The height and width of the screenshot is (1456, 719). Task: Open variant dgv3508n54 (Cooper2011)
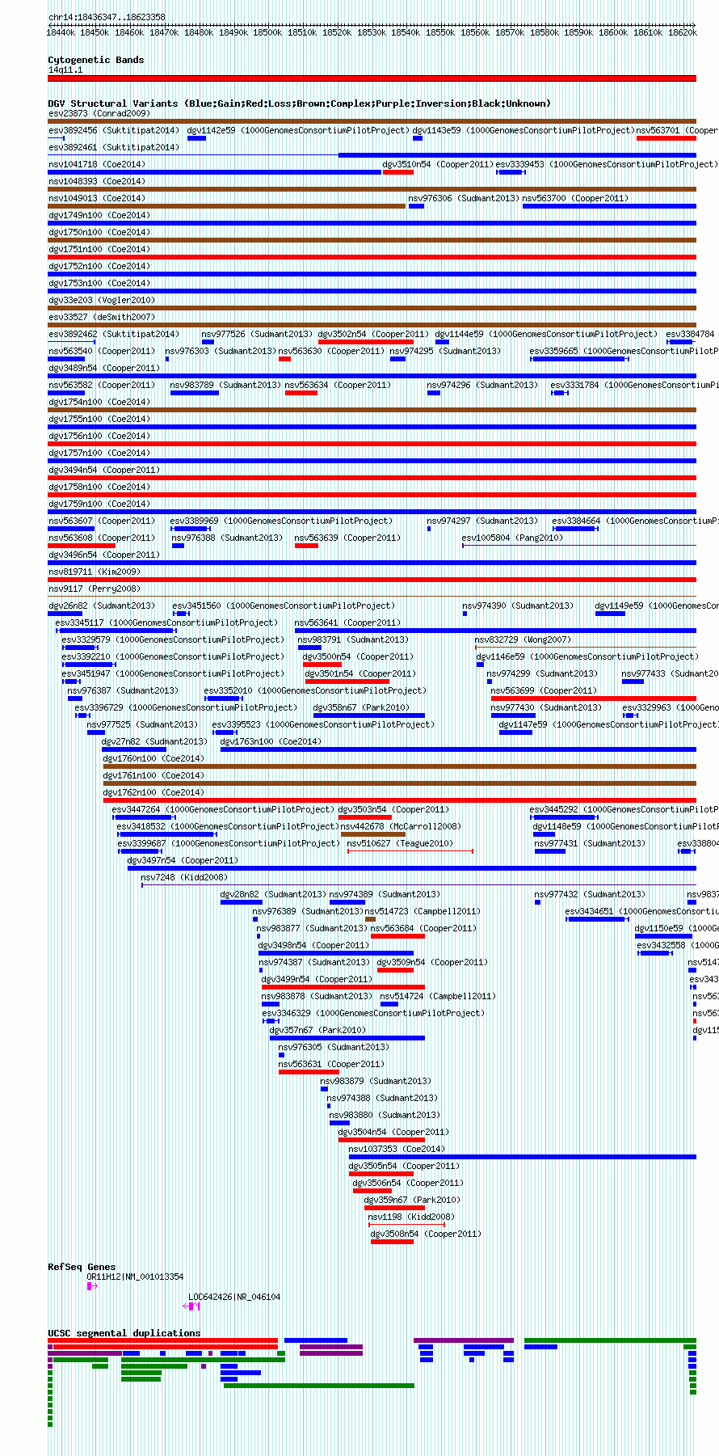tap(426, 1234)
